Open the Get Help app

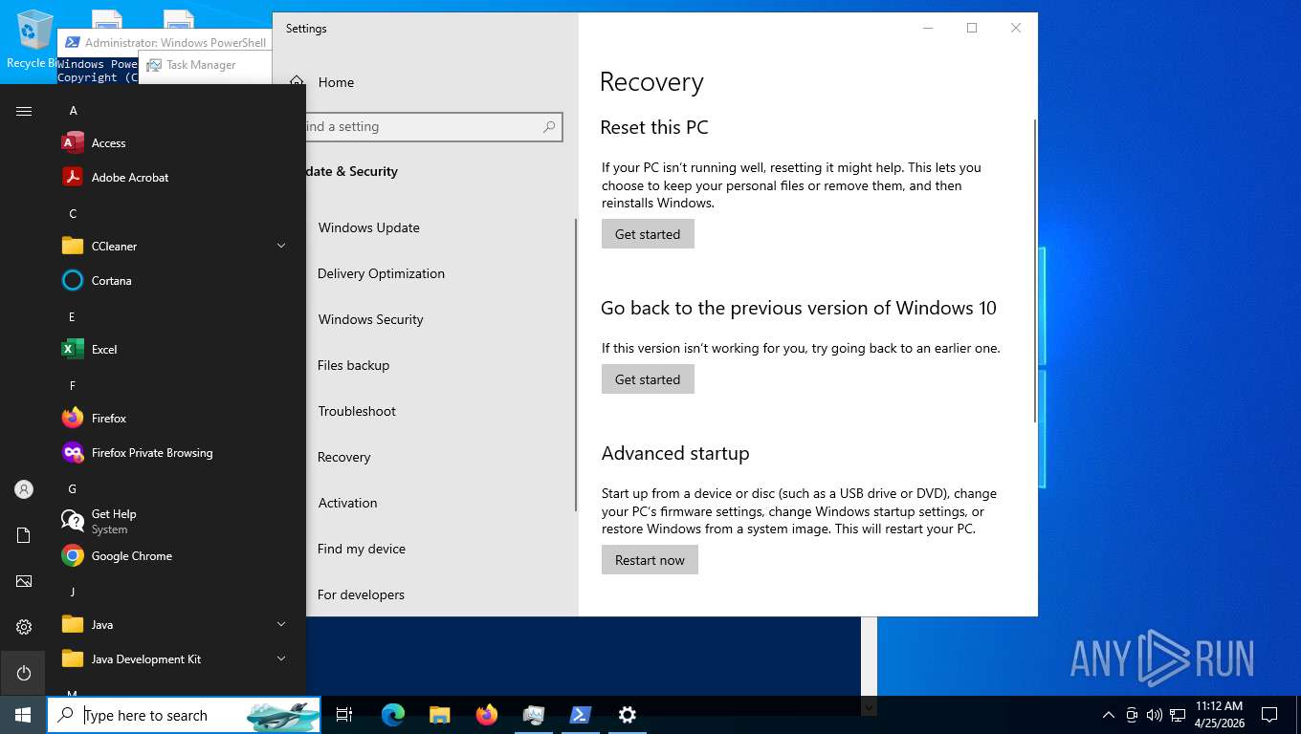pos(176,522)
